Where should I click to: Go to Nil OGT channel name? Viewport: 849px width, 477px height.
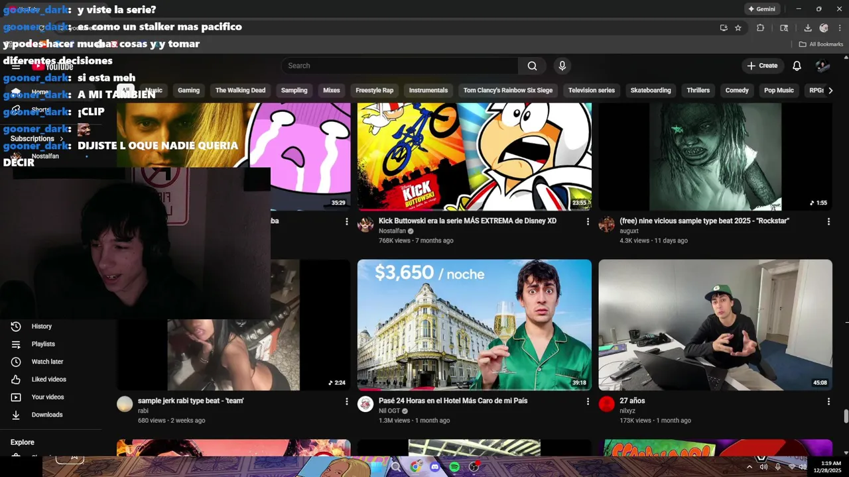(389, 411)
